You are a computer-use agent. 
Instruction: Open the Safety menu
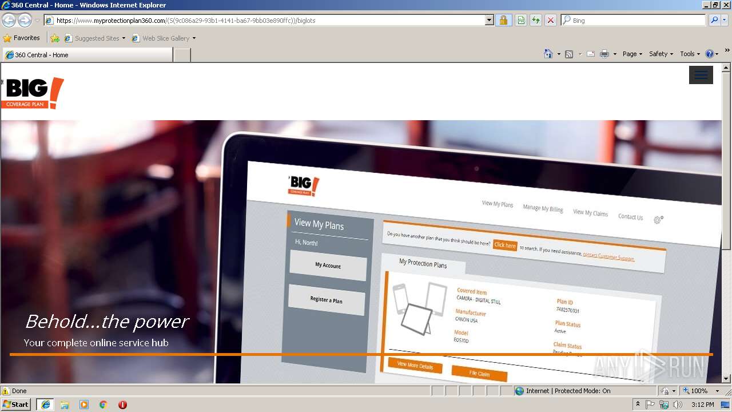pyautogui.click(x=661, y=54)
